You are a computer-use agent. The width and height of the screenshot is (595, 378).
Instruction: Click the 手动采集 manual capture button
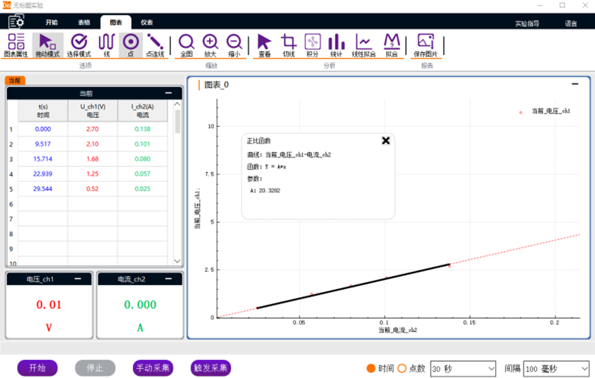153,368
